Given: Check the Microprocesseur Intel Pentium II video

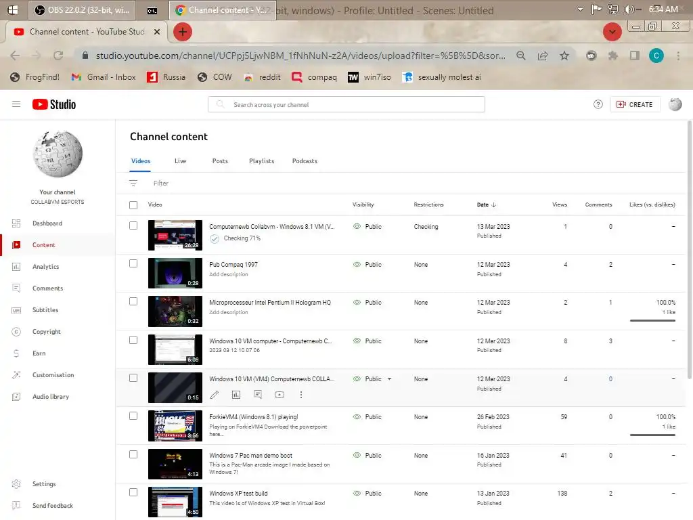Looking at the screenshot, I should point(133,301).
